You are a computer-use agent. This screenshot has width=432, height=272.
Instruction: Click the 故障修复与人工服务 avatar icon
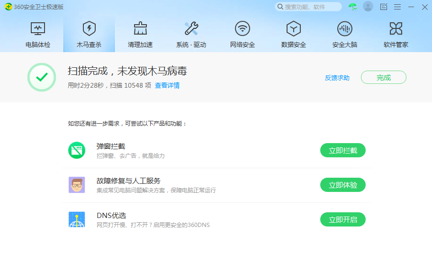tap(77, 185)
